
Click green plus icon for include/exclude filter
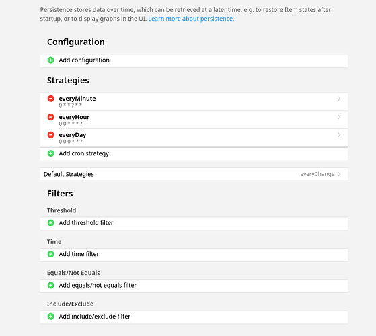[x=51, y=317]
